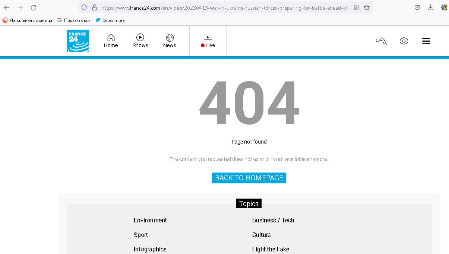Open the Fight the Fake topic
Screen dimensions: 449x254
click(271, 249)
